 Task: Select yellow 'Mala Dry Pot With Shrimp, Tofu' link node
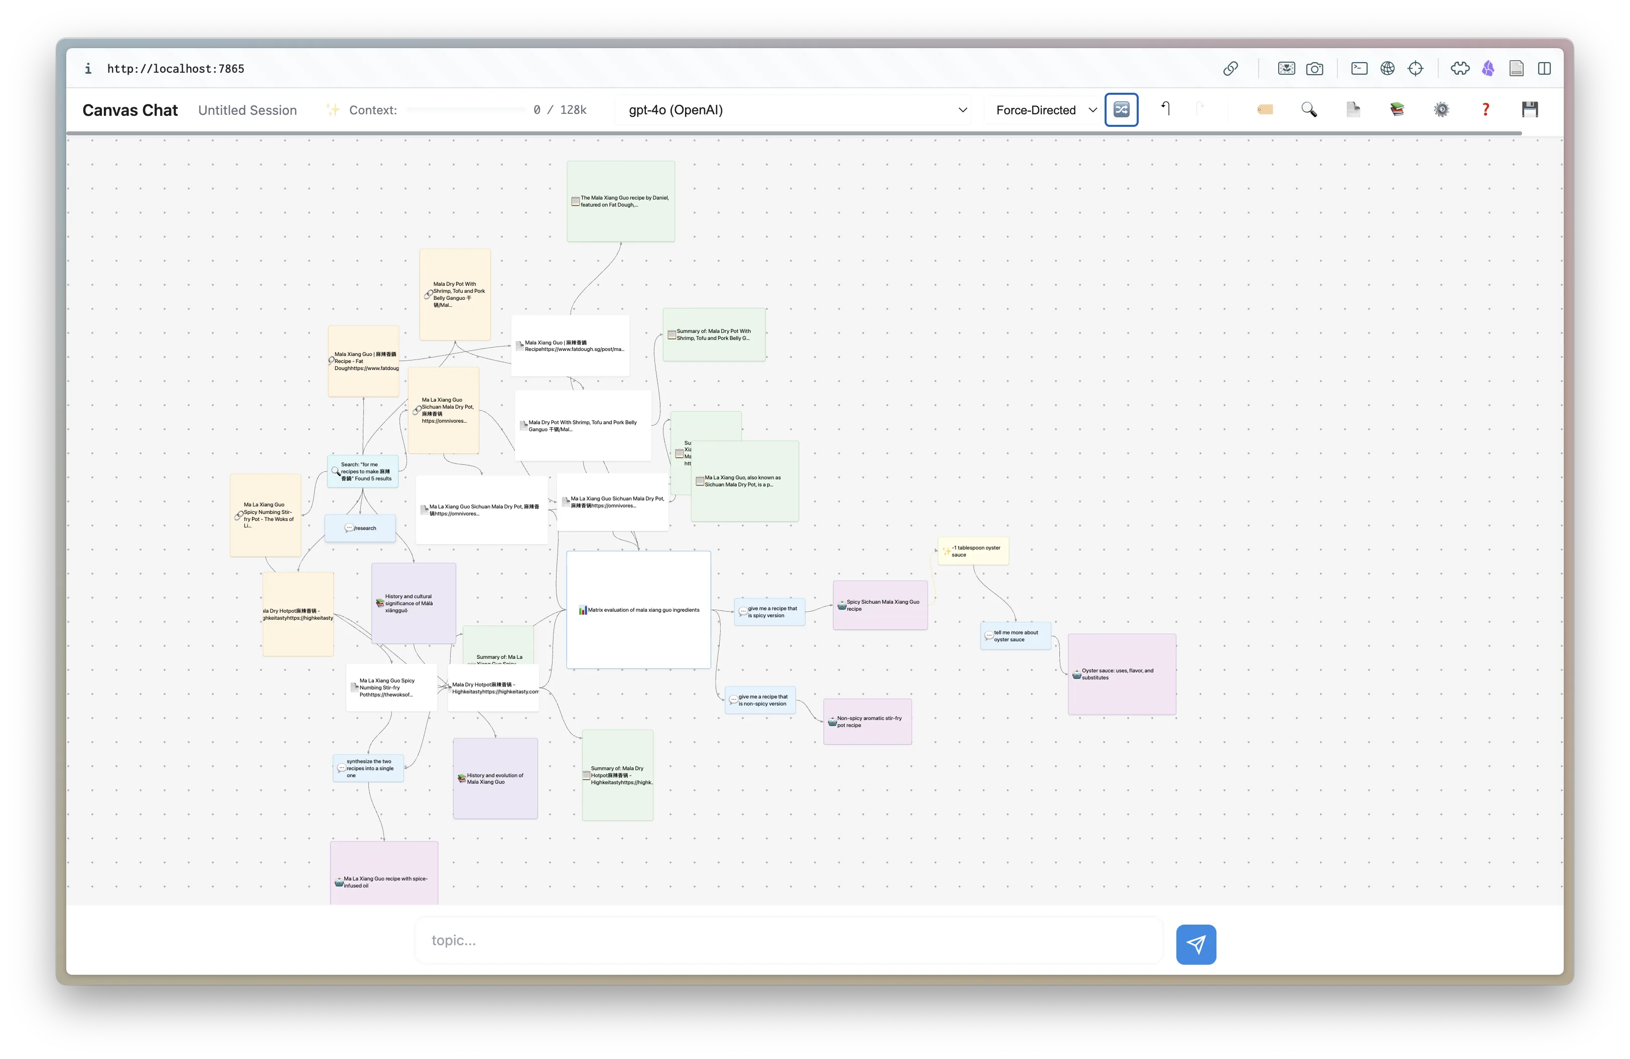[x=455, y=295]
